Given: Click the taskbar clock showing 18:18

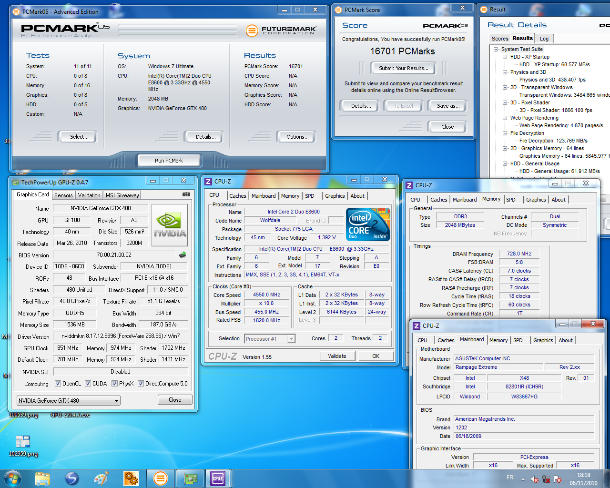Looking at the screenshot, I should coord(583,479).
